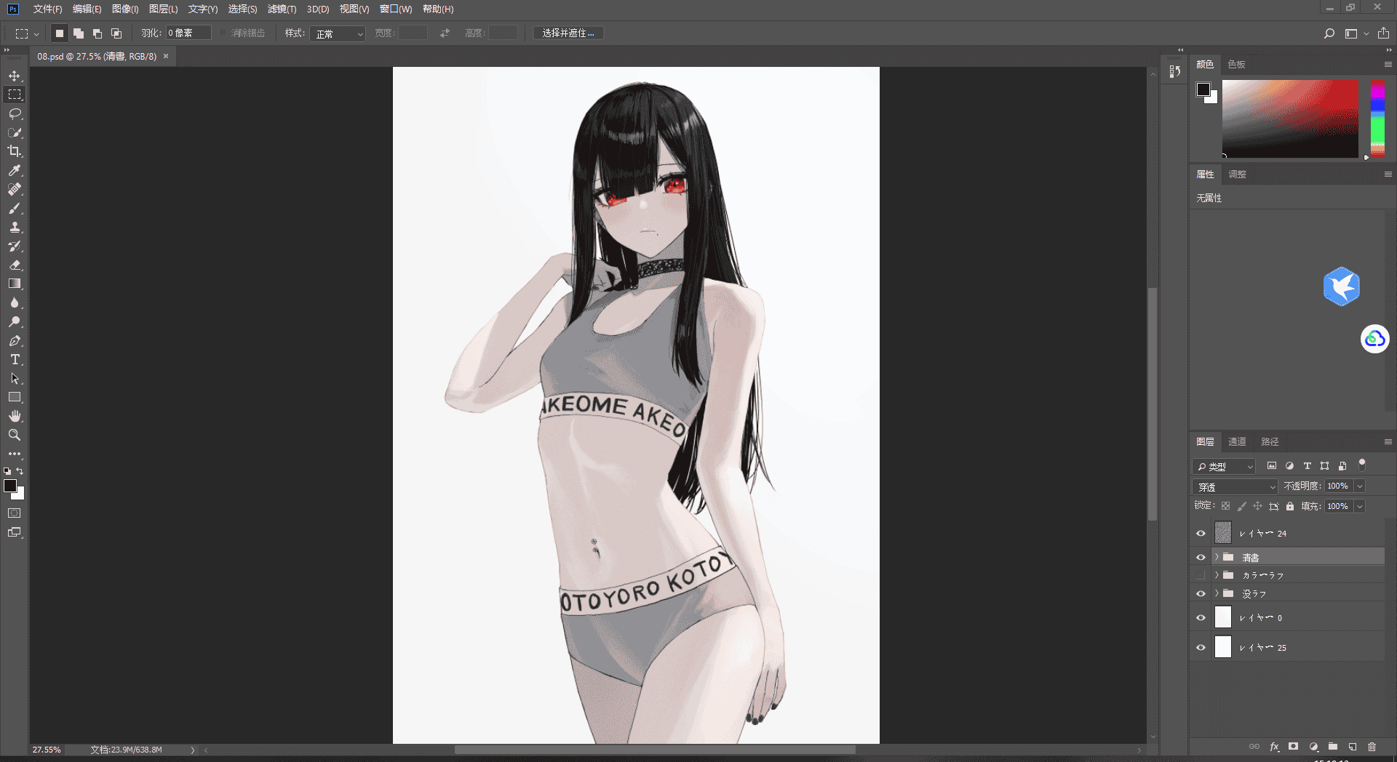Screen dimensions: 1397x762
Task: Show the カラーラフ layer group
Action: pyautogui.click(x=1201, y=575)
